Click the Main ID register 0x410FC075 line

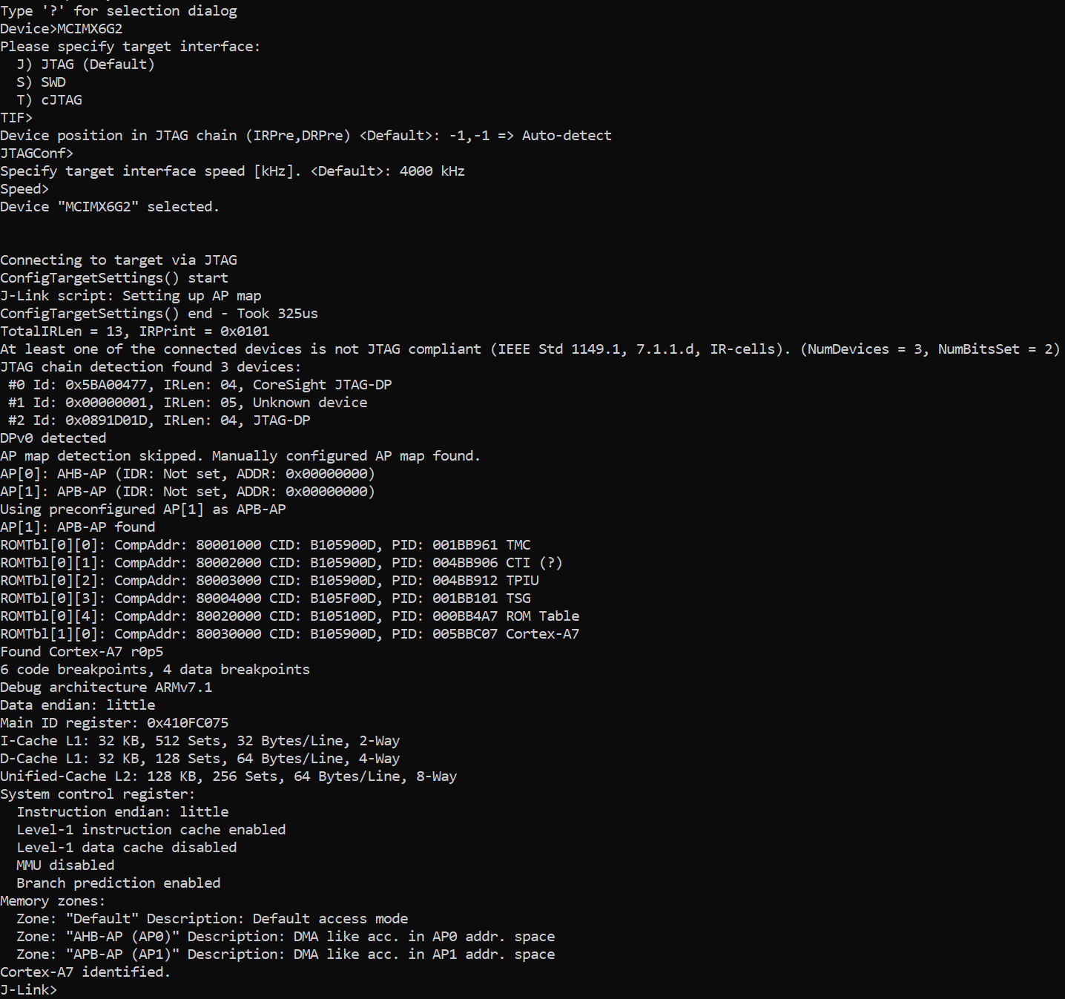click(114, 723)
